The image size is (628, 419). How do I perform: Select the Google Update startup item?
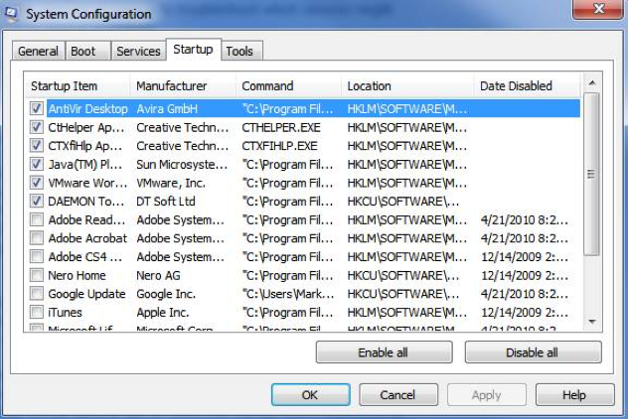pyautogui.click(x=86, y=294)
